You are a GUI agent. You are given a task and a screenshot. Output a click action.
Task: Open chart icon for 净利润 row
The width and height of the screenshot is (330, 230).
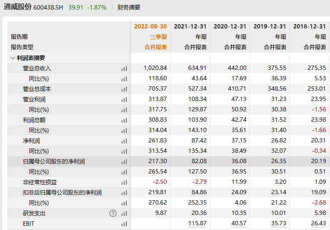124,141
